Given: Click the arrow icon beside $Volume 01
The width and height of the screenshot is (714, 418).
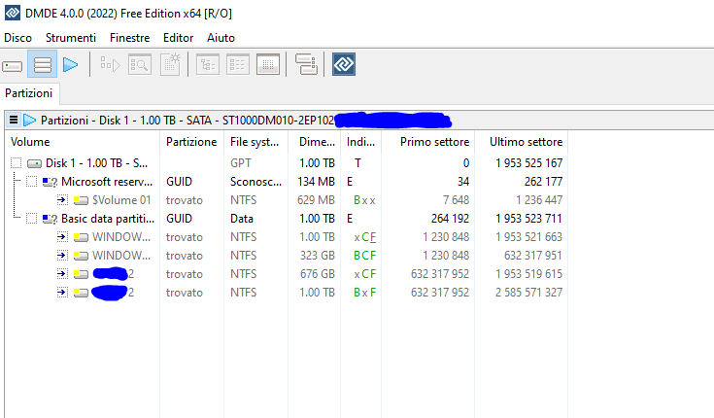Looking at the screenshot, I should point(62,199).
